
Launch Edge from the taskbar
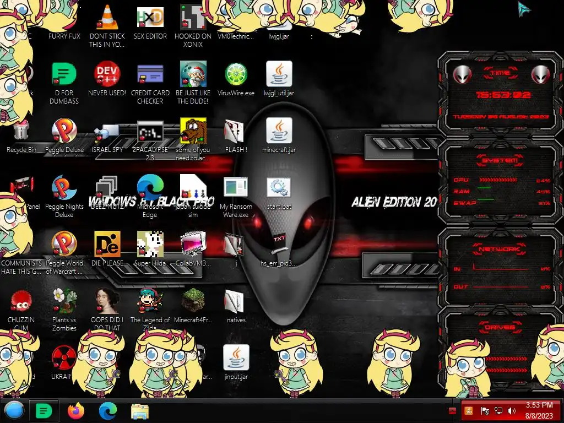point(108,410)
